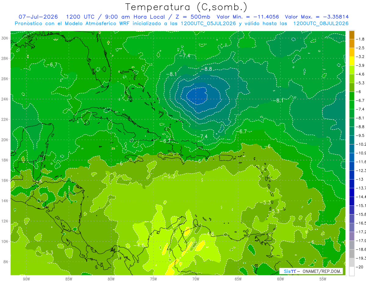
Task: Pick the blue colorbar swatch between -13 and -13.7
Action: coord(352,183)
